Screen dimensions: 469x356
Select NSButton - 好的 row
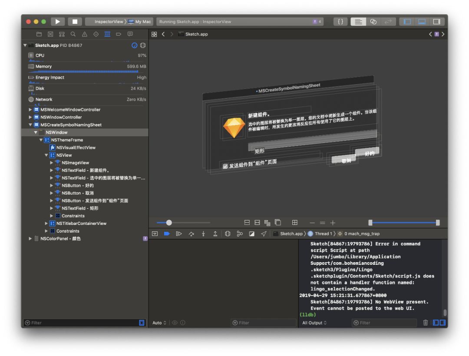point(77,186)
